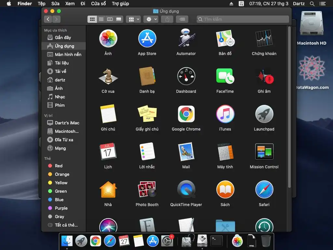This screenshot has width=333, height=250.
Task: Open the Bản đồ maps app
Action: (225, 38)
